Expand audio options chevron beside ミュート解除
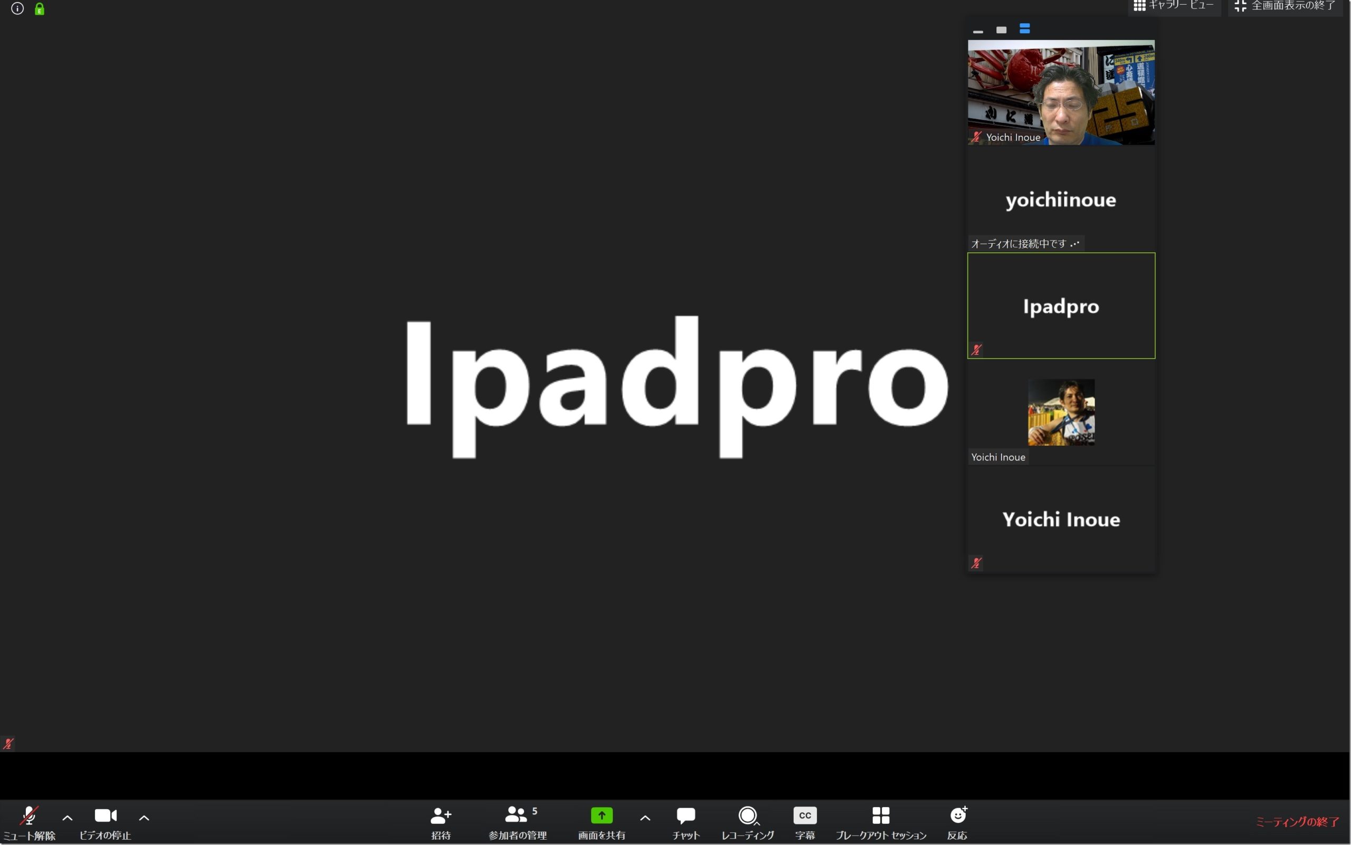This screenshot has width=1351, height=845. 68,818
